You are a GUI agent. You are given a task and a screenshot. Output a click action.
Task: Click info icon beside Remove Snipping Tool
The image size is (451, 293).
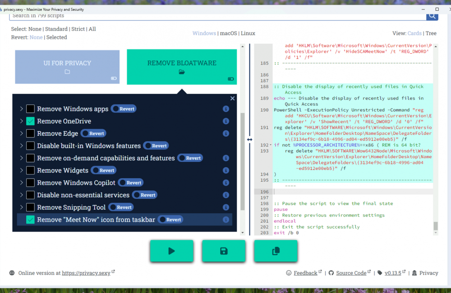pyautogui.click(x=226, y=207)
